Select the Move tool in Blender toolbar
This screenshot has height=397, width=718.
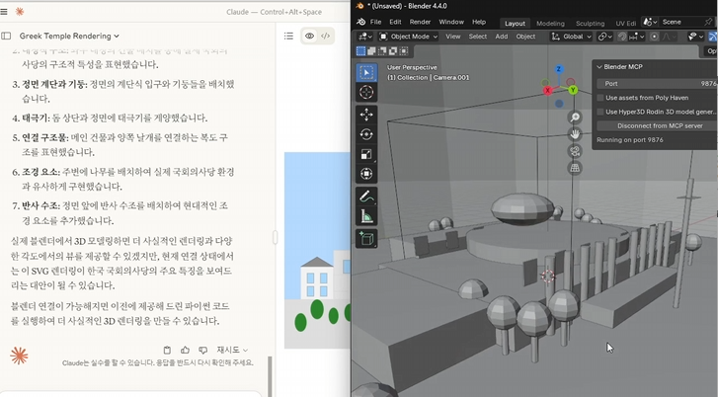(x=366, y=115)
